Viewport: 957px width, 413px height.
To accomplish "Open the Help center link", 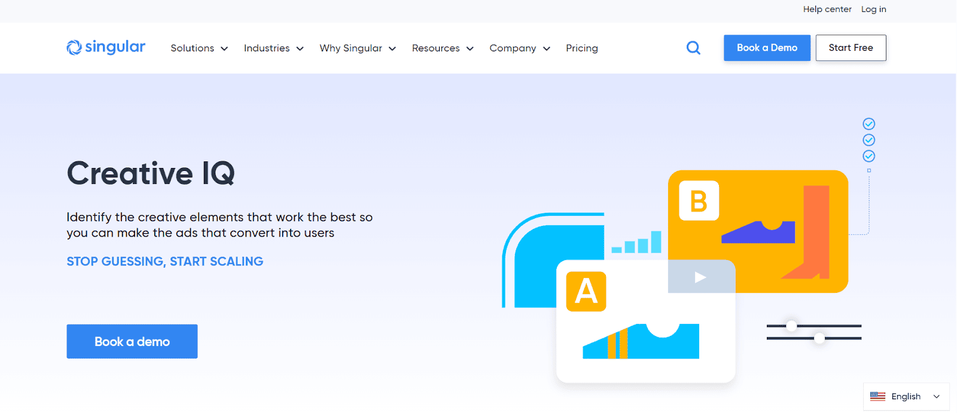I will 827,9.
